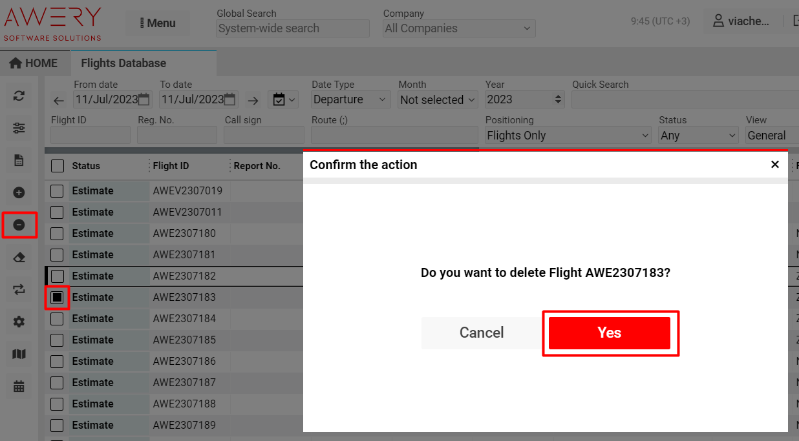Image resolution: width=799 pixels, height=441 pixels.
Task: Click the delete flight minus icon
Action: click(19, 225)
